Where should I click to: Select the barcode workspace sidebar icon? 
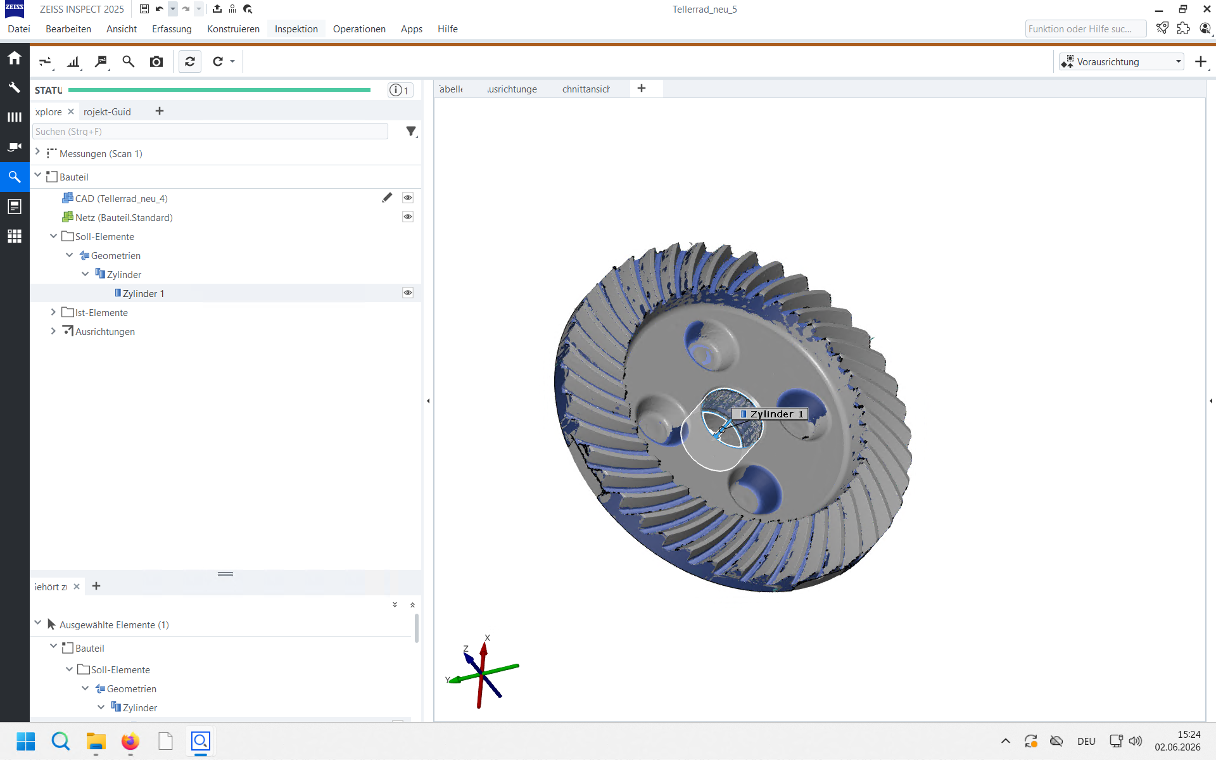(15, 117)
